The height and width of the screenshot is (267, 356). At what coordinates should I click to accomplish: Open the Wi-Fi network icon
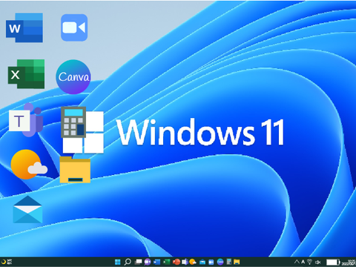pyautogui.click(x=309, y=262)
